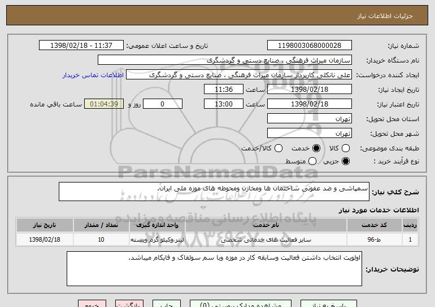Click the واحد اندازه گیری column header
435x307 pixels.
click(157, 225)
